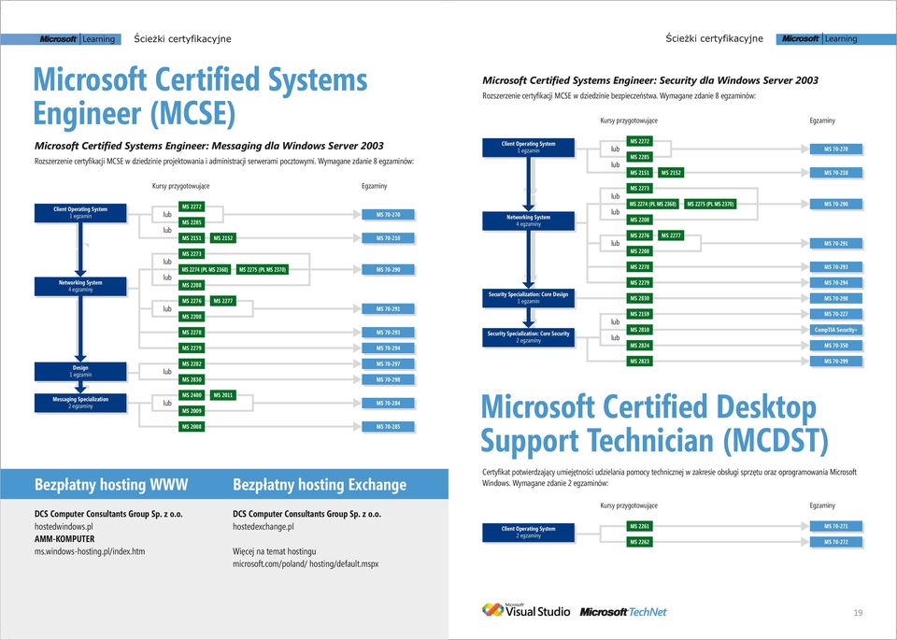Click MS 70-270 in the Messaging diagram

388,215
